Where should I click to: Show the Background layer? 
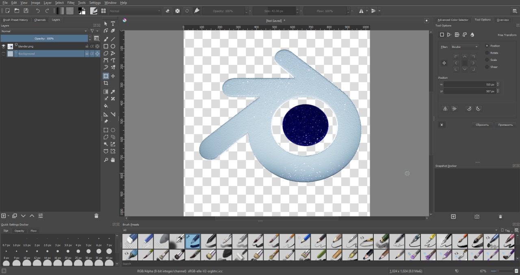(4, 54)
